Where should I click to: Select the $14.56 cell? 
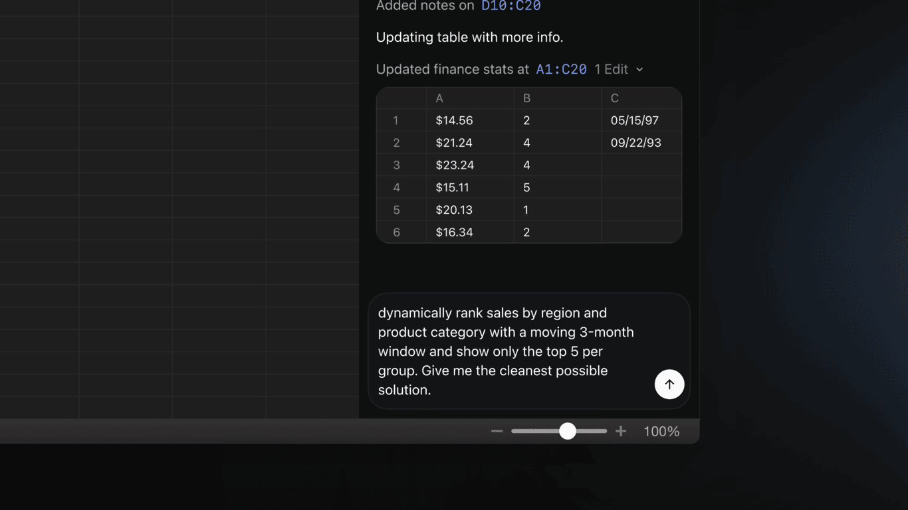pyautogui.click(x=470, y=120)
